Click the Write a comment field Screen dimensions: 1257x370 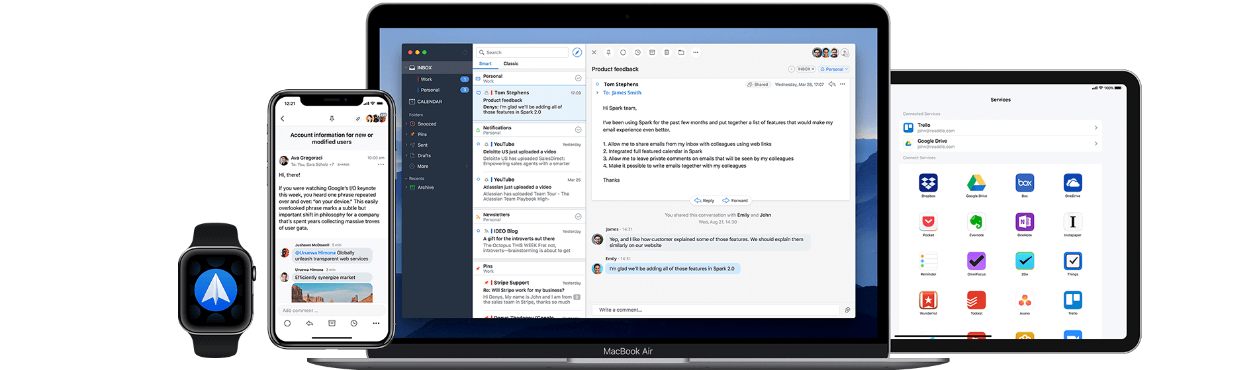pyautogui.click(x=715, y=310)
